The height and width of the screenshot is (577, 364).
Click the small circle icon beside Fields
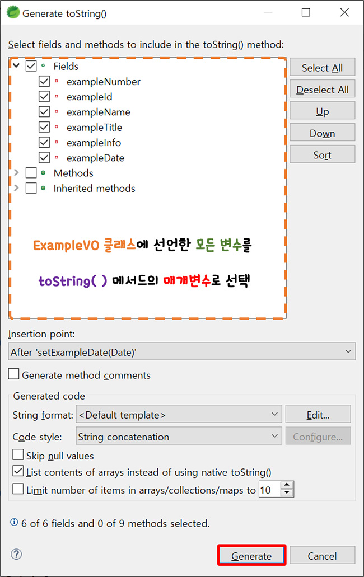tap(44, 66)
